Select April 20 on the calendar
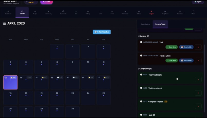This screenshot has height=118, width=207. (26, 98)
